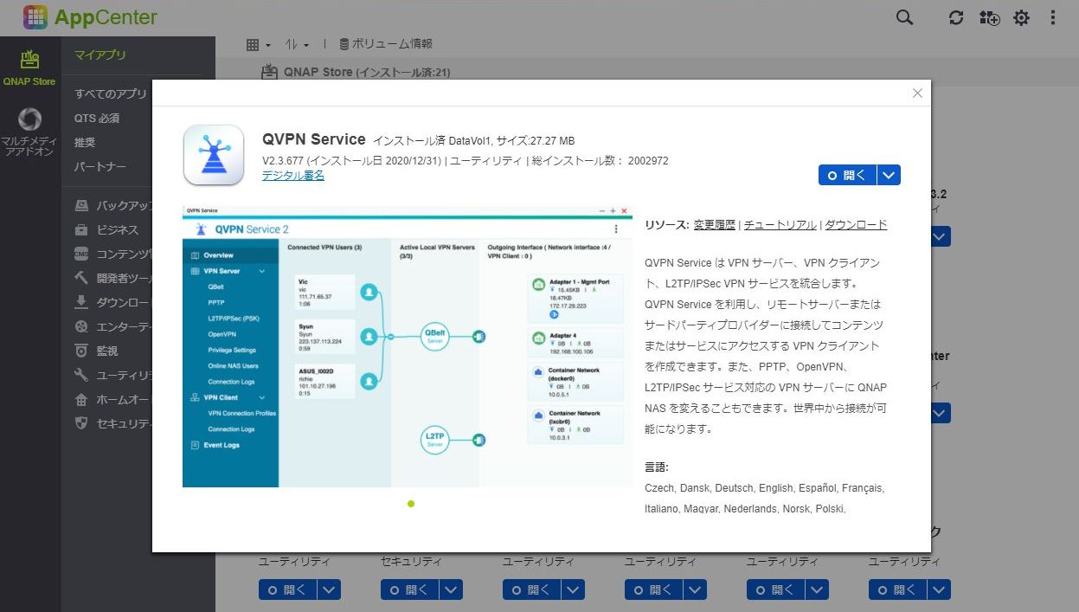Click the AppCenter logo icon
This screenshot has width=1079, height=612.
click(35, 16)
